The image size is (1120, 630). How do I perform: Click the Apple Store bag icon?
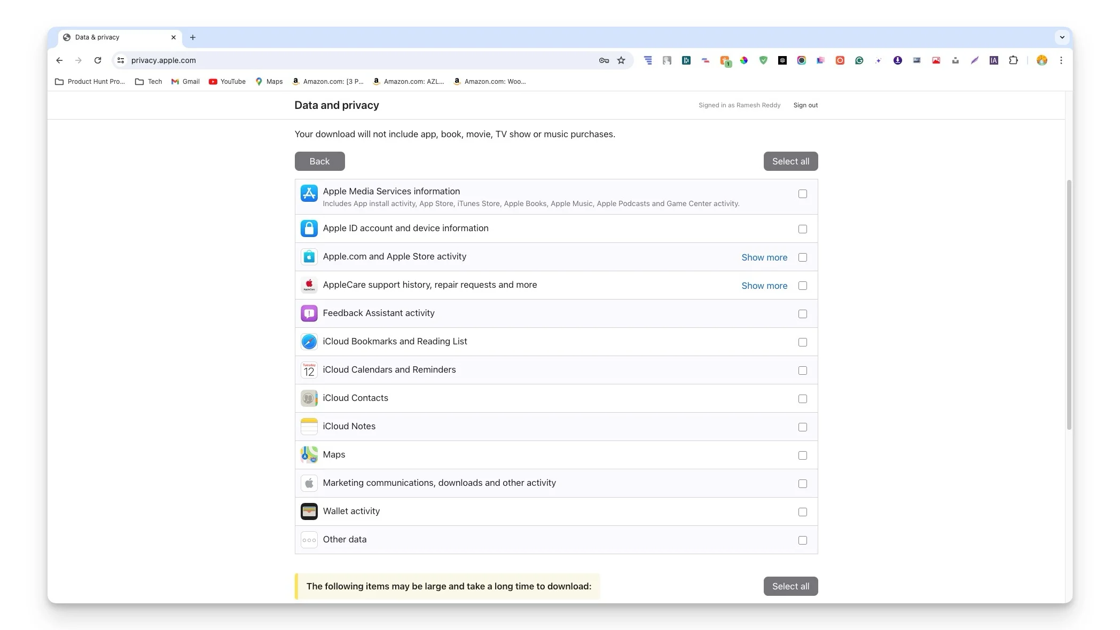(x=309, y=257)
